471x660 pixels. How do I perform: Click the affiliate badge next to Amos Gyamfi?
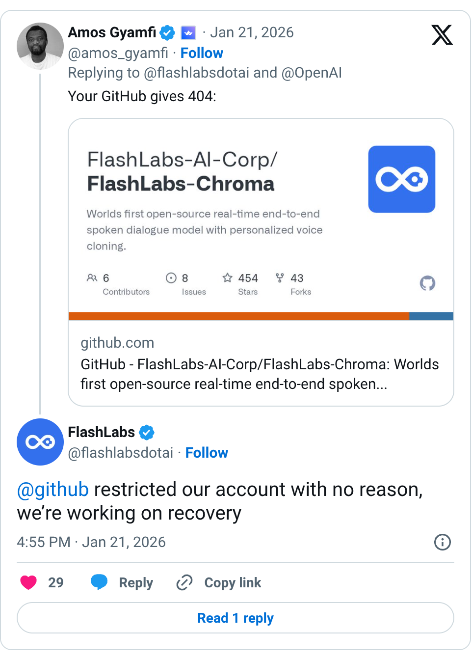(x=188, y=33)
